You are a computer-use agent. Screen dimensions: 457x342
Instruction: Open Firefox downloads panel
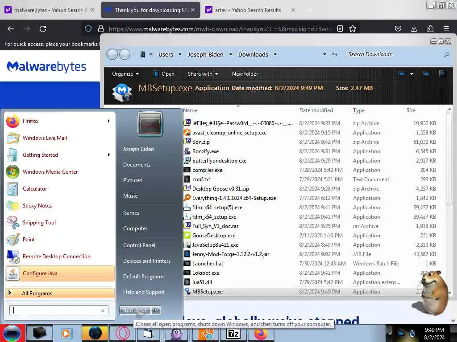414,28
